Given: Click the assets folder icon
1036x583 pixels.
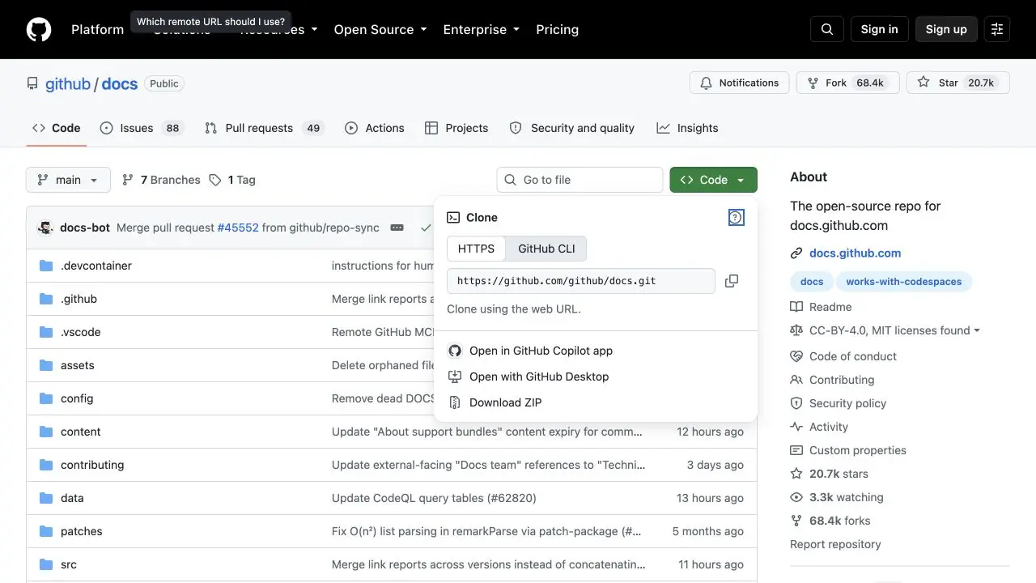Looking at the screenshot, I should click(46, 365).
